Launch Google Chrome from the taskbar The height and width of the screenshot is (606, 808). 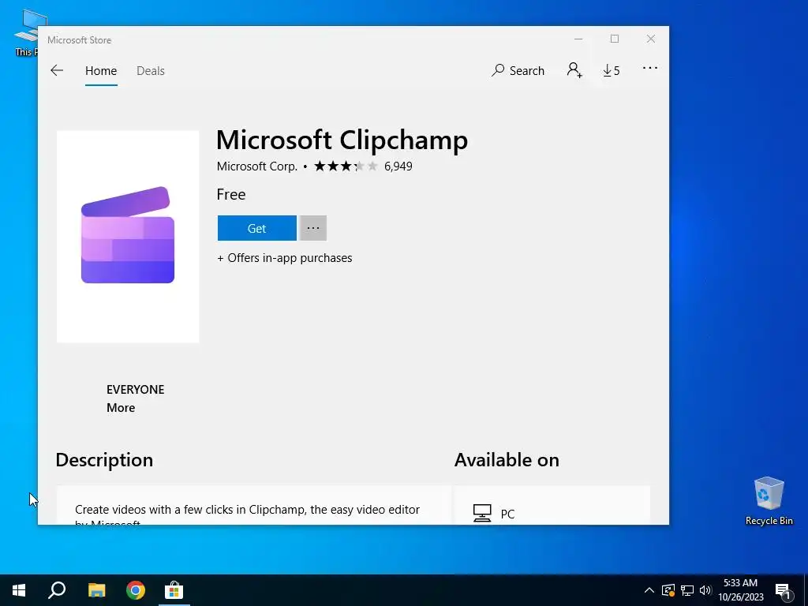pos(136,590)
